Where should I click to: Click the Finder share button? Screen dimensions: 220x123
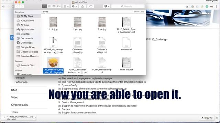point(82,6)
